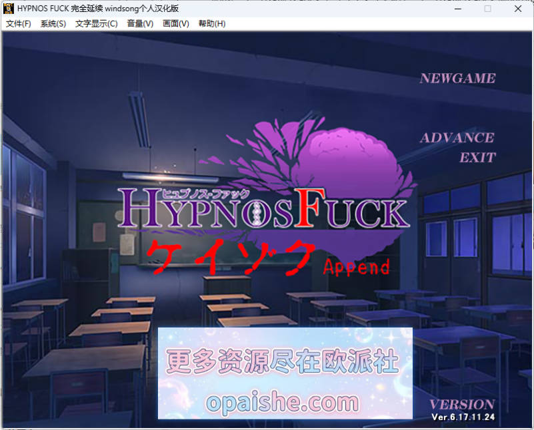The image size is (534, 430).
Task: Follow the opaishe.com link
Action: (x=282, y=403)
